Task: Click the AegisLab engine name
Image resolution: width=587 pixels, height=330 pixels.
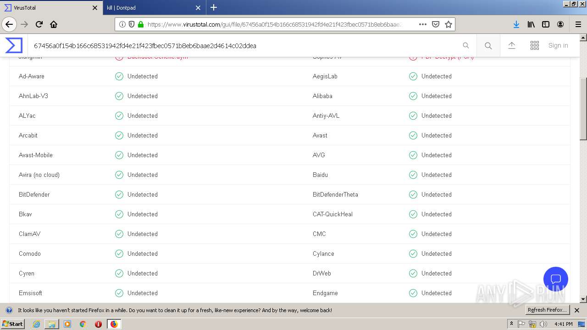Action: click(x=325, y=76)
